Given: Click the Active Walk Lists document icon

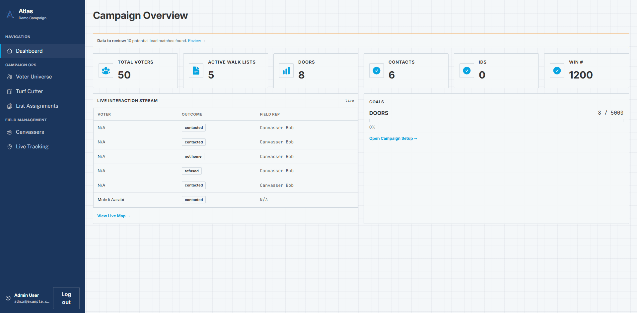Looking at the screenshot, I should coord(196,71).
